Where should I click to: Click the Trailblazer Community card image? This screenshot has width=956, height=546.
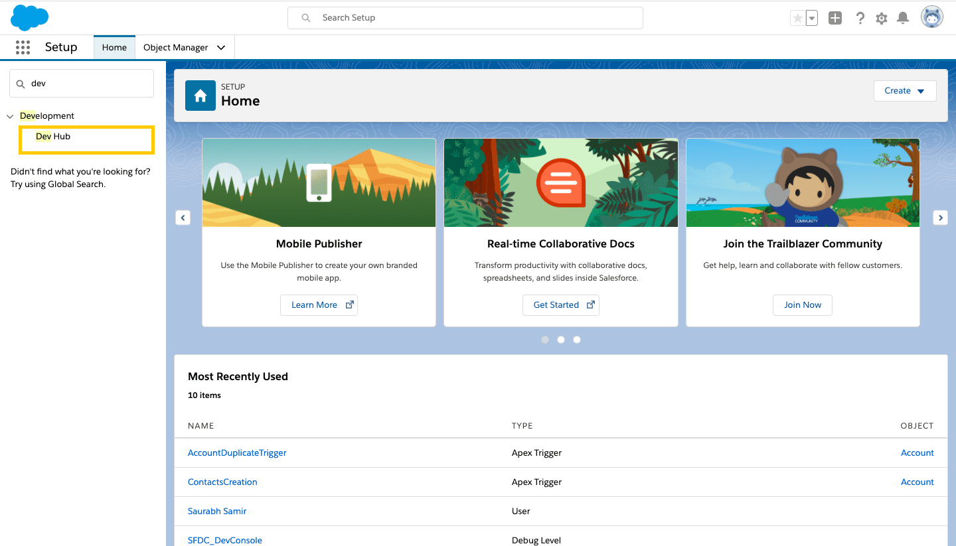(x=803, y=182)
